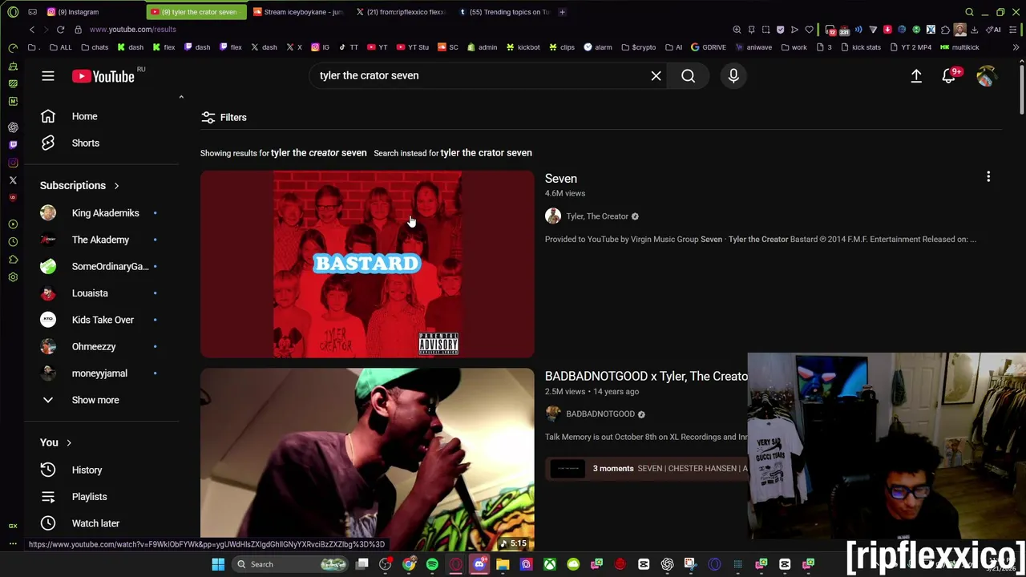The height and width of the screenshot is (577, 1026).
Task: Open YouTube notifications bell
Action: [949, 75]
